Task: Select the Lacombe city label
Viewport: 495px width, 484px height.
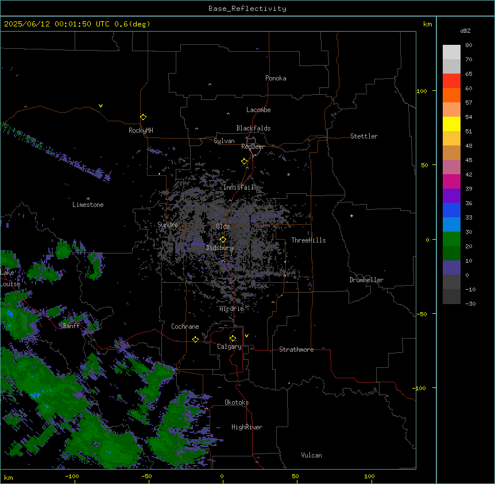Action: [258, 110]
